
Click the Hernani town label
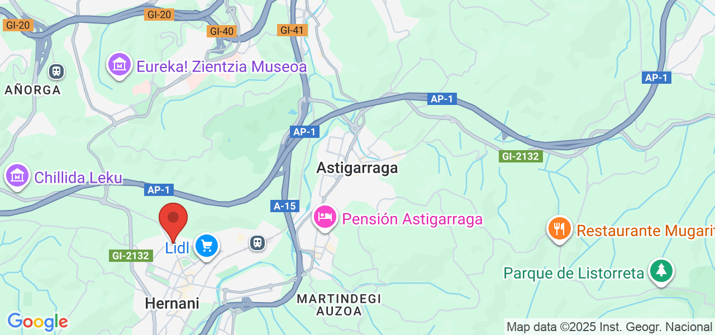tap(172, 303)
